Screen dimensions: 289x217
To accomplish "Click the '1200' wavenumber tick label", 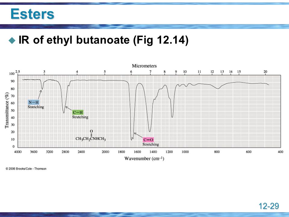I will point(169,152).
